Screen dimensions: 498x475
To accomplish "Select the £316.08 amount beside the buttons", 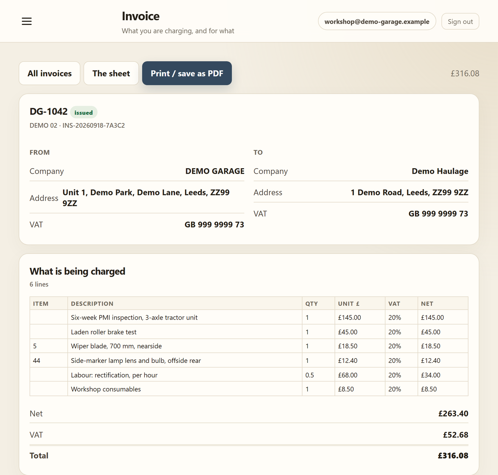I will tap(465, 74).
